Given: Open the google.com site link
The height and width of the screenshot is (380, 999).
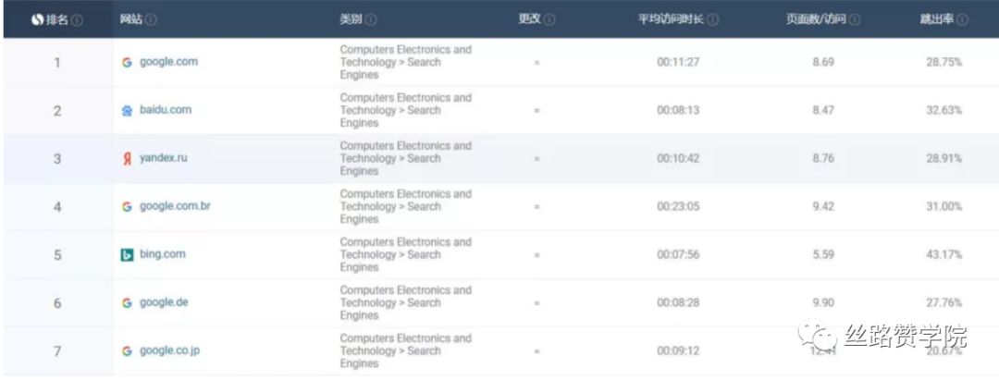Looking at the screenshot, I should pos(168,62).
